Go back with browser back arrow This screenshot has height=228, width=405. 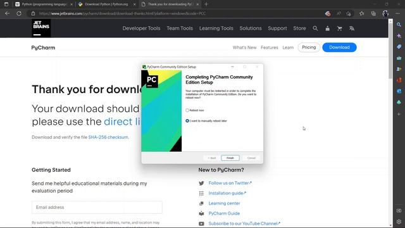7,13
